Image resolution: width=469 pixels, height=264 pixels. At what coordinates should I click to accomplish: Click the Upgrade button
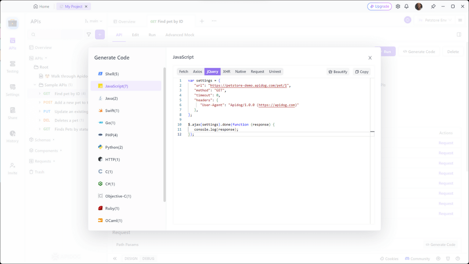[x=380, y=7]
